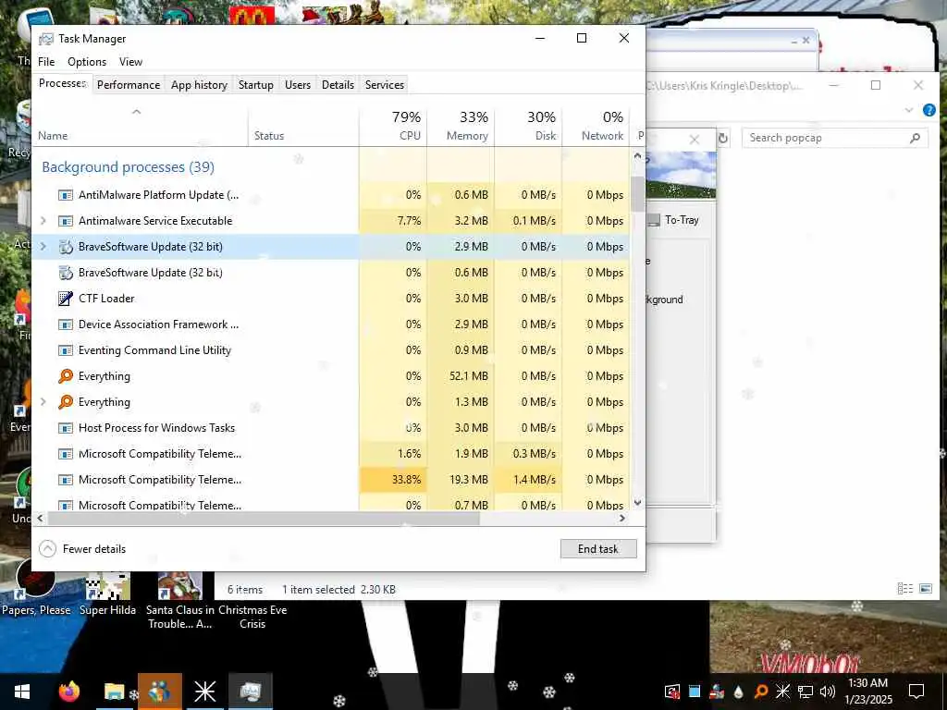947x710 pixels.
Task: Select the second BraveSoftware Update (32 bit) using 0.6 MB
Action: 331,273
